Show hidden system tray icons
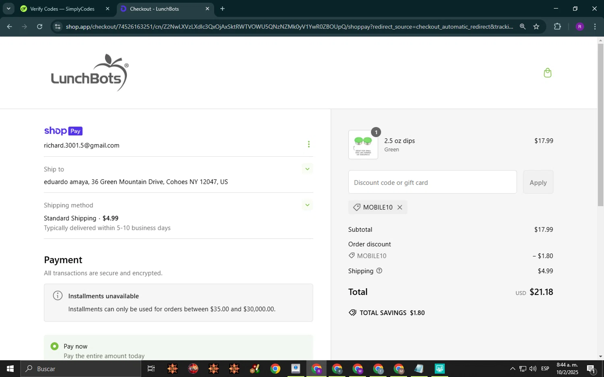Image resolution: width=604 pixels, height=377 pixels. coord(512,369)
